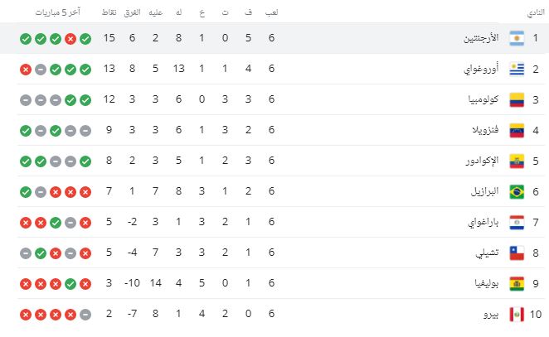The height and width of the screenshot is (337, 549).
Task: Click the Uruguay flag icon
Action: coord(517,70)
